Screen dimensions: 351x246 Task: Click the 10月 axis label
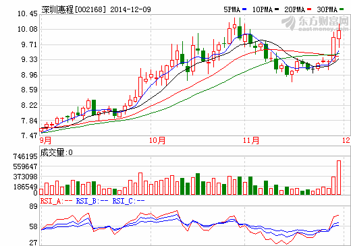(x=157, y=140)
